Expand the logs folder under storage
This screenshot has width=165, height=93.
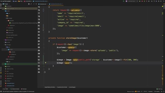pyautogui.click(x=6, y=61)
